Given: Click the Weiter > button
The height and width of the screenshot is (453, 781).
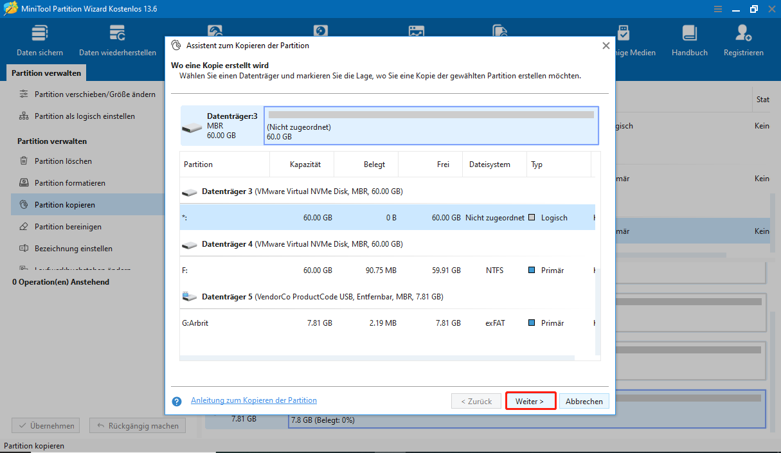Looking at the screenshot, I should click(x=530, y=402).
